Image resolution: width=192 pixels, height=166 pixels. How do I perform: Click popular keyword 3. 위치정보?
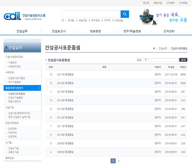pos(94,20)
